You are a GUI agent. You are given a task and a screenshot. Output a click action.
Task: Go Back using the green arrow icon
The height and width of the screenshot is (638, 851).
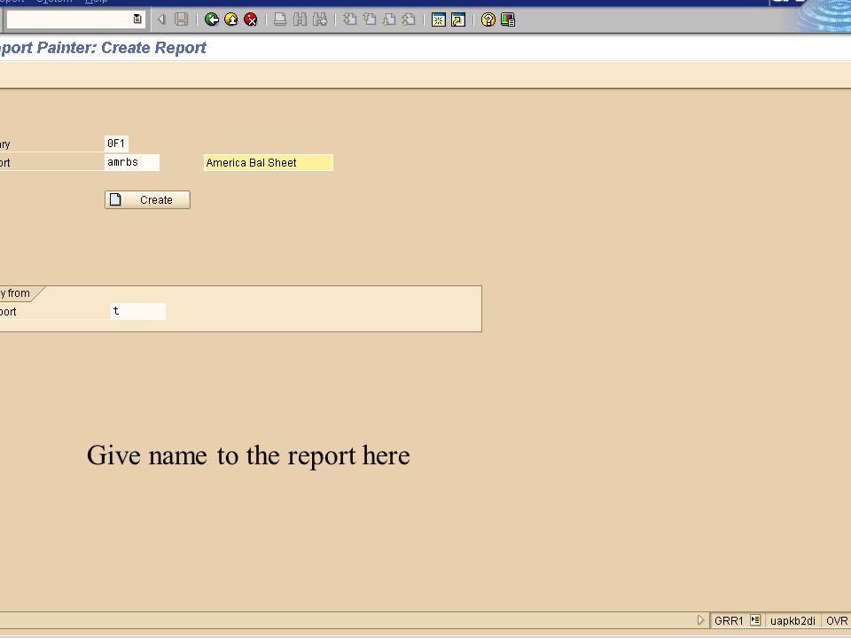[211, 19]
